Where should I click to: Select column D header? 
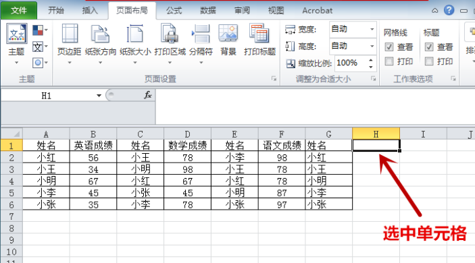(x=188, y=134)
